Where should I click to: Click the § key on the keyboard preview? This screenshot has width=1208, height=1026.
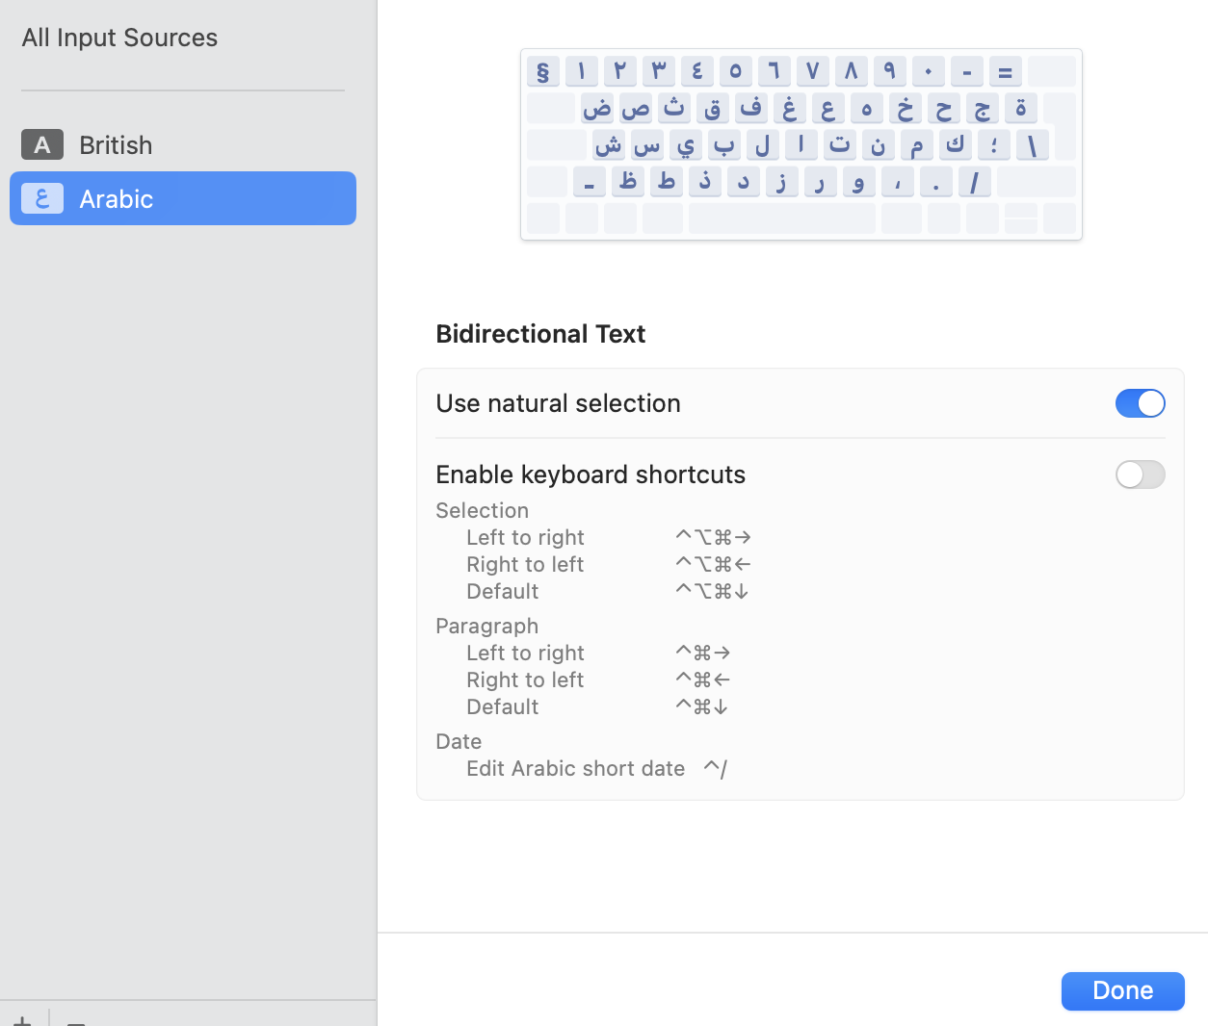coord(542,70)
